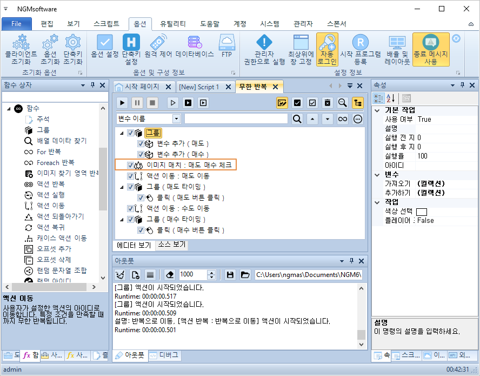Toggle 자동 로그인 ribbon icon
480x376 pixels.
pyautogui.click(x=327, y=50)
